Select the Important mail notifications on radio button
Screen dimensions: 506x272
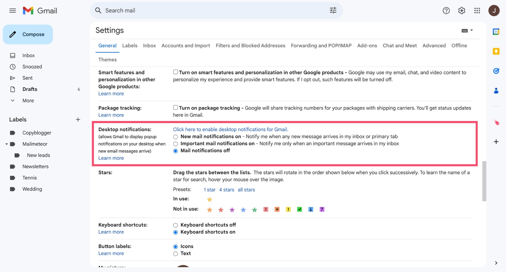click(x=175, y=144)
